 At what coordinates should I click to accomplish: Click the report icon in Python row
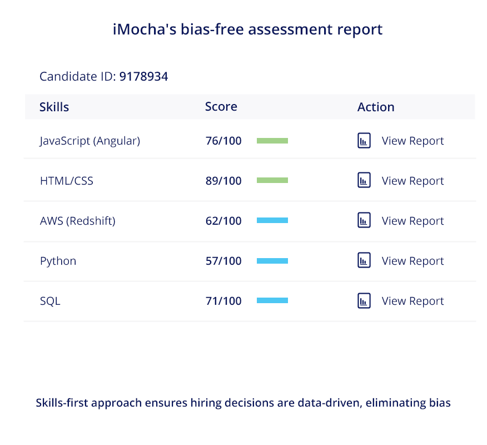(364, 260)
